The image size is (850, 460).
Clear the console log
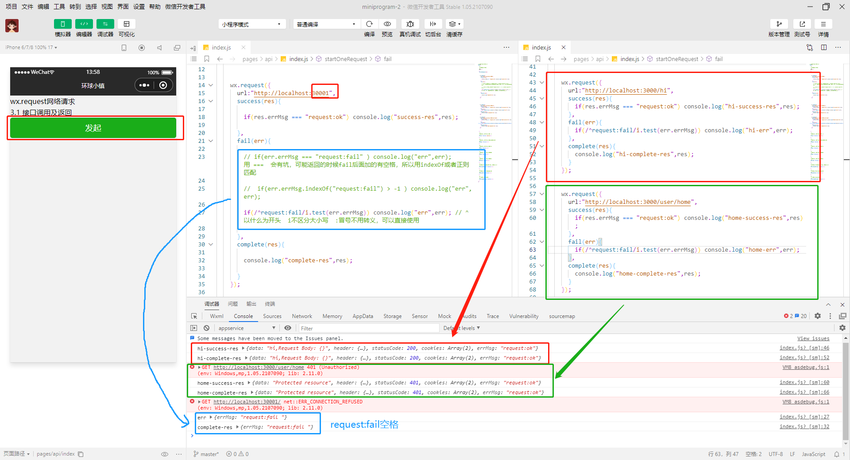click(206, 328)
